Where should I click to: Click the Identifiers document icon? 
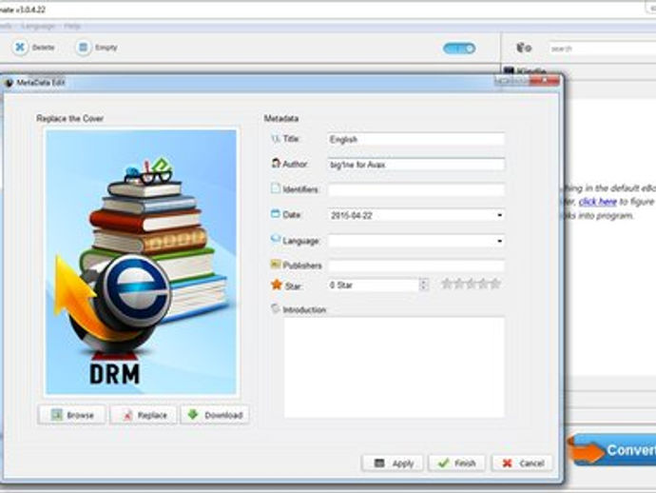[x=276, y=188]
